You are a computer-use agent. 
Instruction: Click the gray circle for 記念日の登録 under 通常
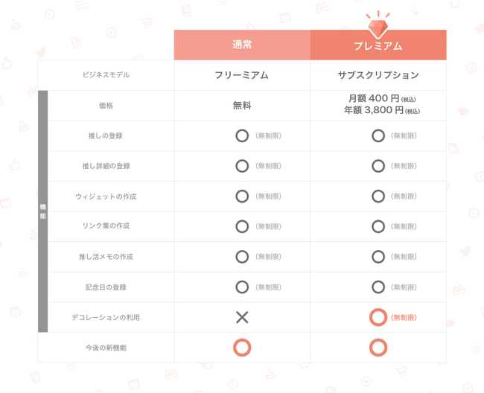pos(242,287)
